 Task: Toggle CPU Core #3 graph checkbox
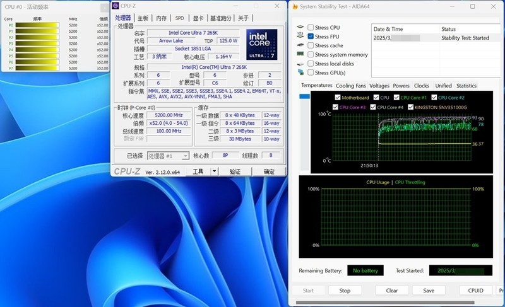coord(335,107)
